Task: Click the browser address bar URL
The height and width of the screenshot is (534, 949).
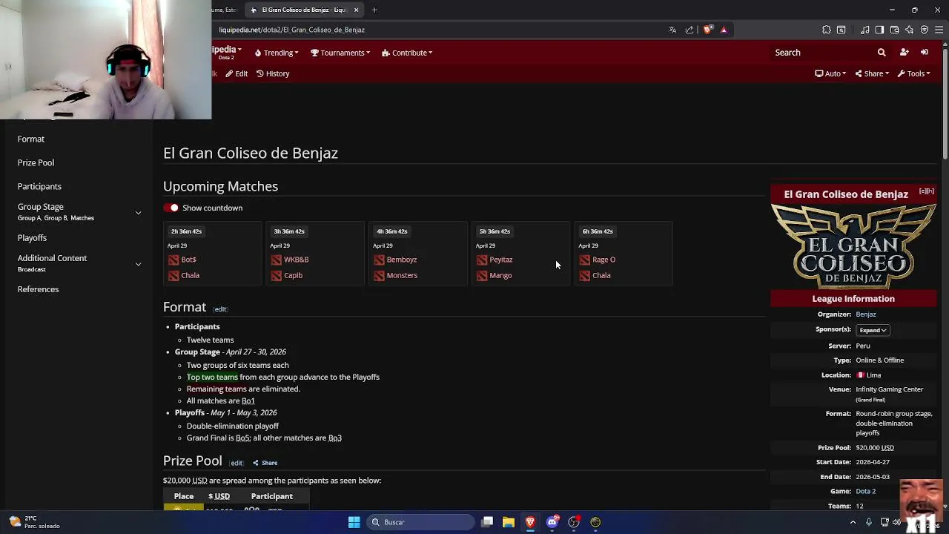Action: 291,30
